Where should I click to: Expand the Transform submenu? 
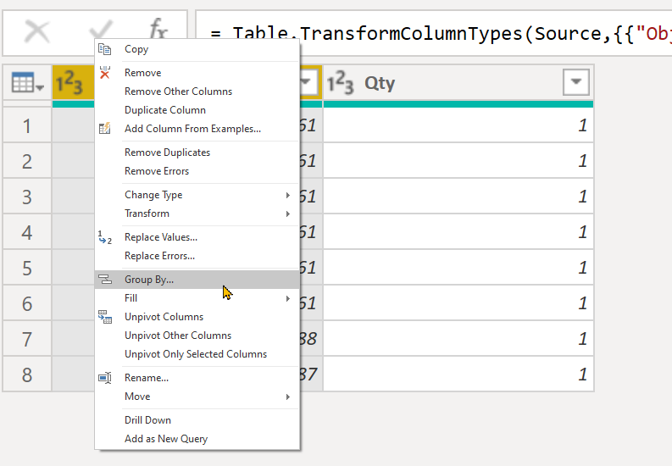[x=288, y=214]
